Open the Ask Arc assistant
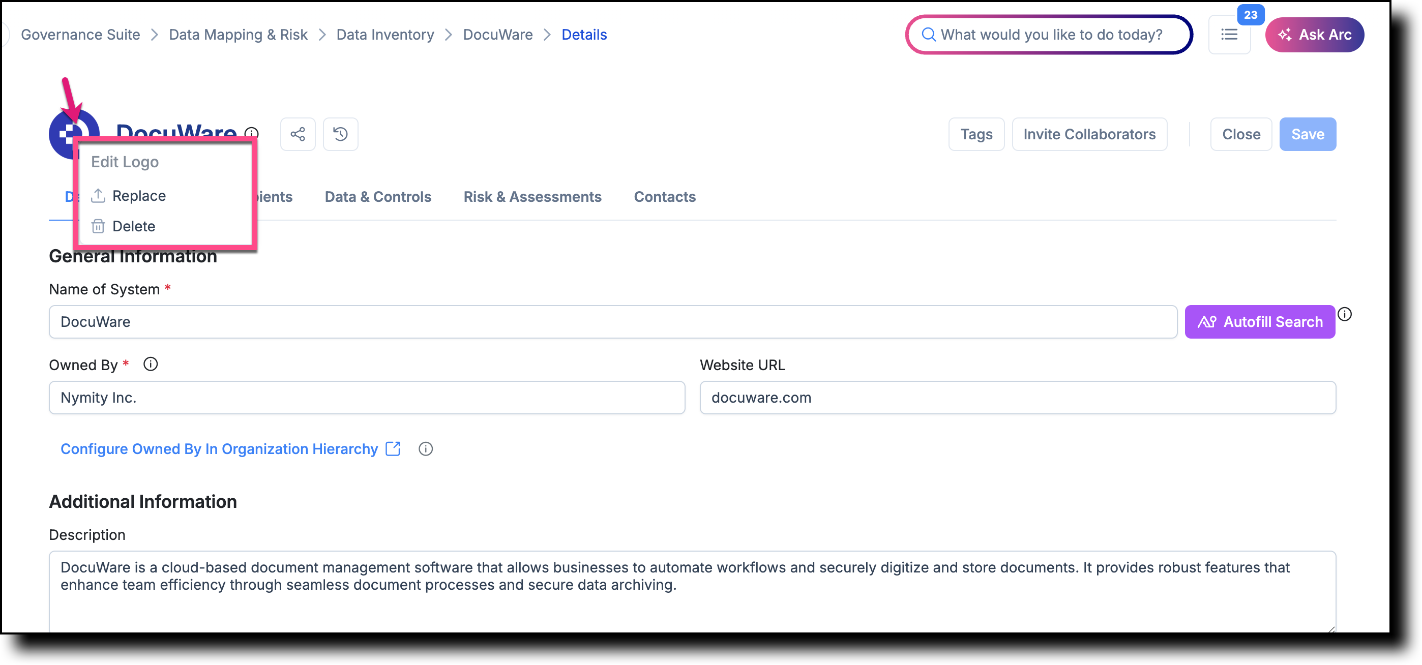The image size is (1422, 665). coord(1314,34)
